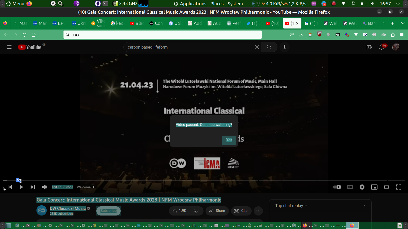Click Yes to continue watching
This screenshot has height=229, width=408.
[x=229, y=140]
